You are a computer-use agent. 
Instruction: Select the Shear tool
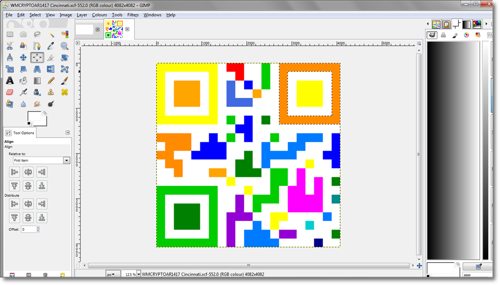(x=23, y=69)
